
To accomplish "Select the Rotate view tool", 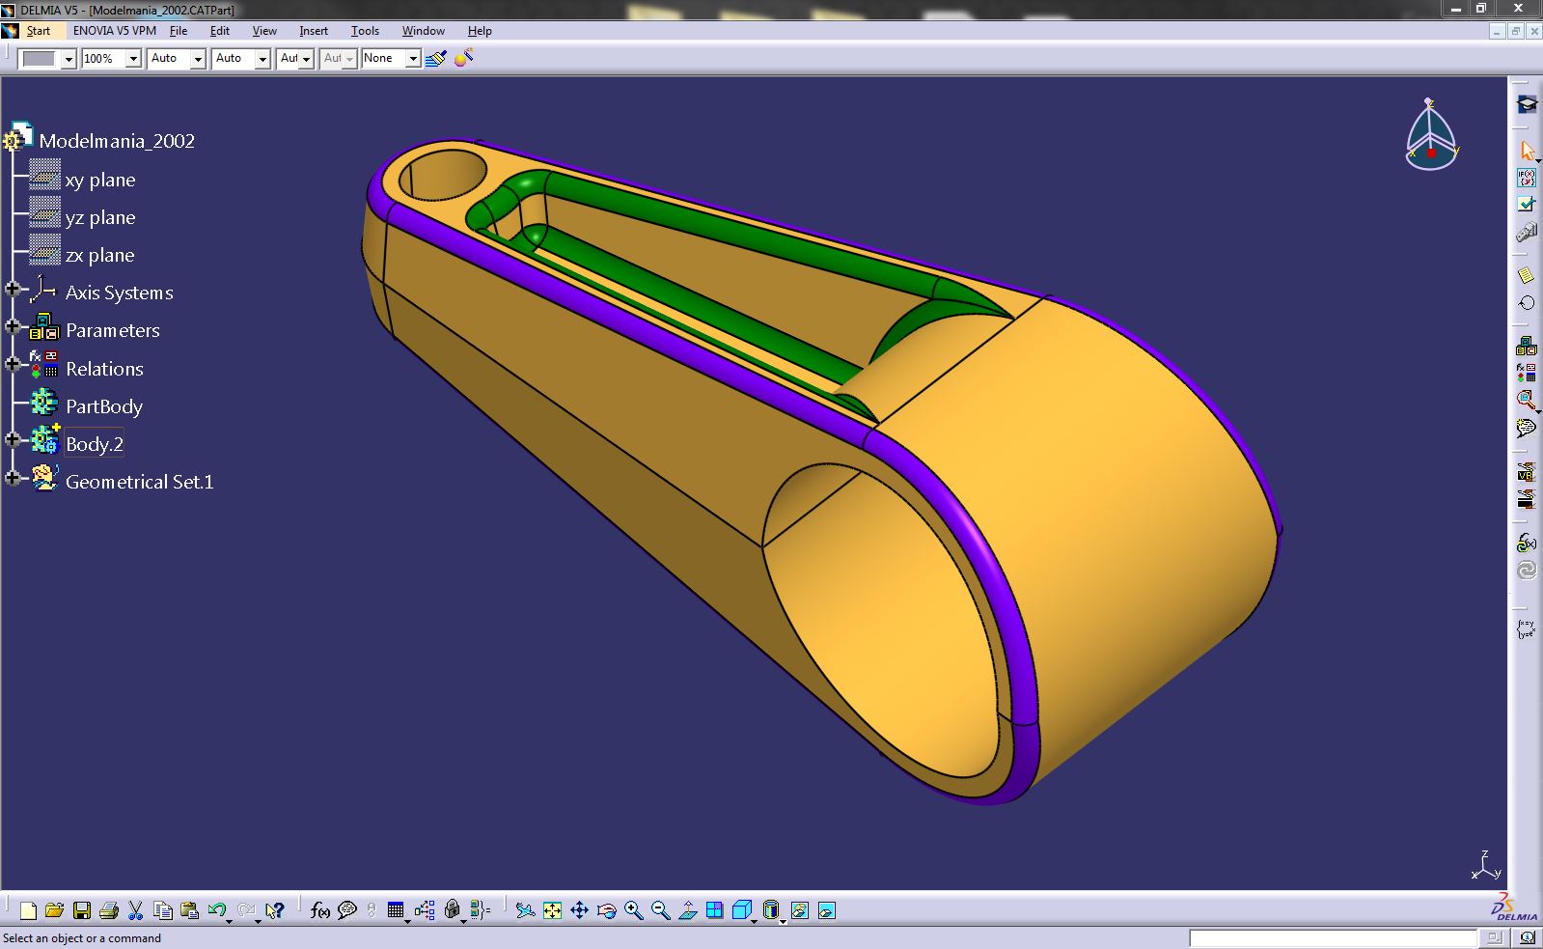I will (x=606, y=910).
